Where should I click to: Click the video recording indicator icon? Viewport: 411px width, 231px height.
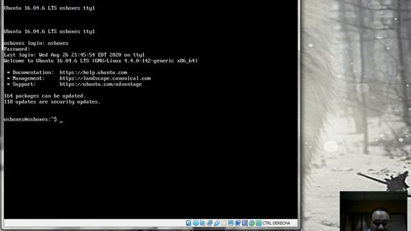click(238, 223)
